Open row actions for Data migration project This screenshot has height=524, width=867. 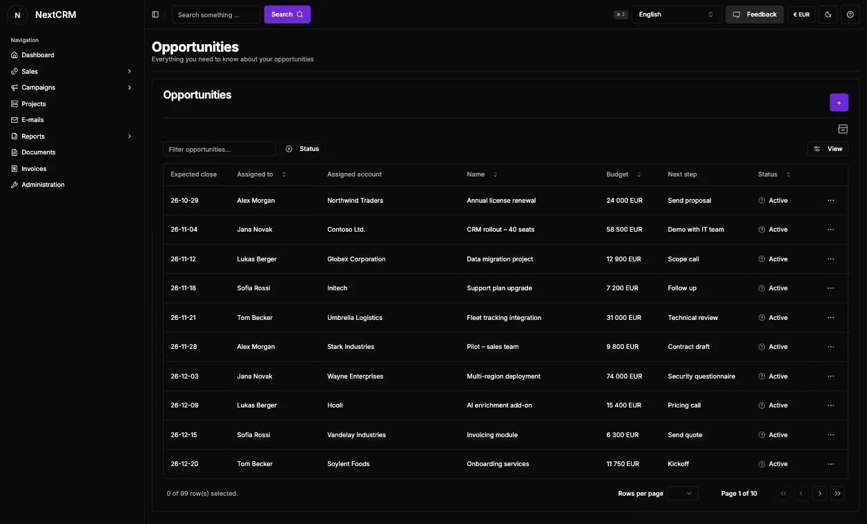(x=830, y=259)
